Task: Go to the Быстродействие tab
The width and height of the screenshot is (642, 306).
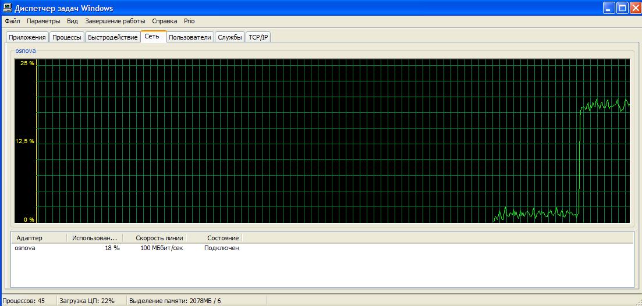Action: (x=112, y=37)
